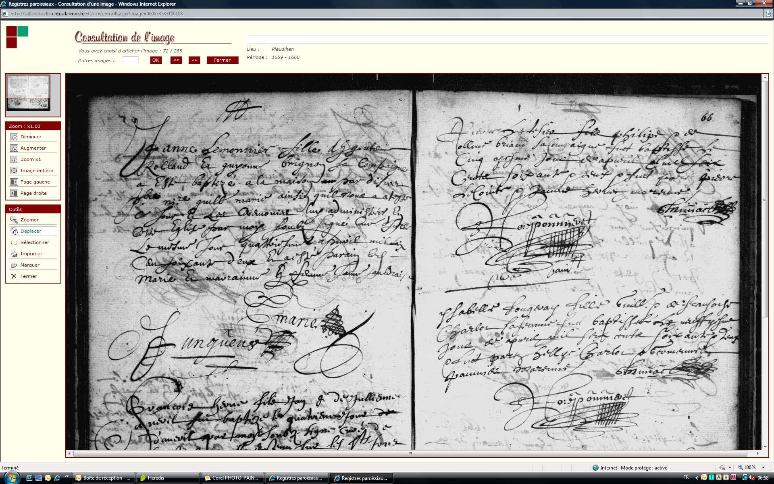Enable the Déplacer move tool
Screen dimensions: 774x484
(x=14, y=232)
